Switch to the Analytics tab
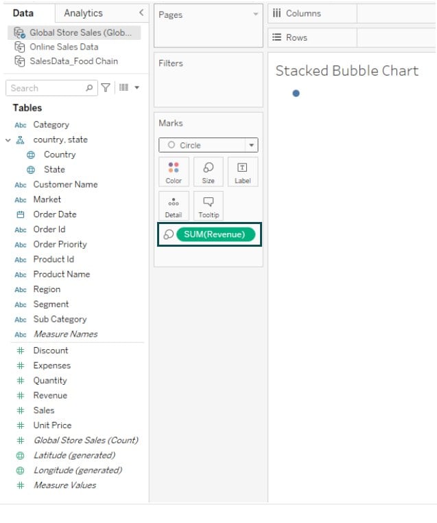Viewport: 437px width, 523px height. (x=83, y=13)
